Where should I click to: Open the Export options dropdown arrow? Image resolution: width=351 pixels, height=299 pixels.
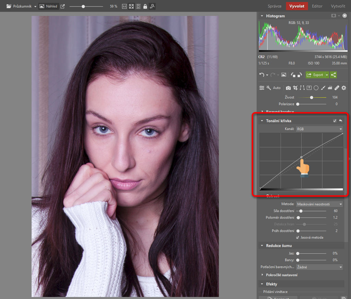(x=327, y=75)
